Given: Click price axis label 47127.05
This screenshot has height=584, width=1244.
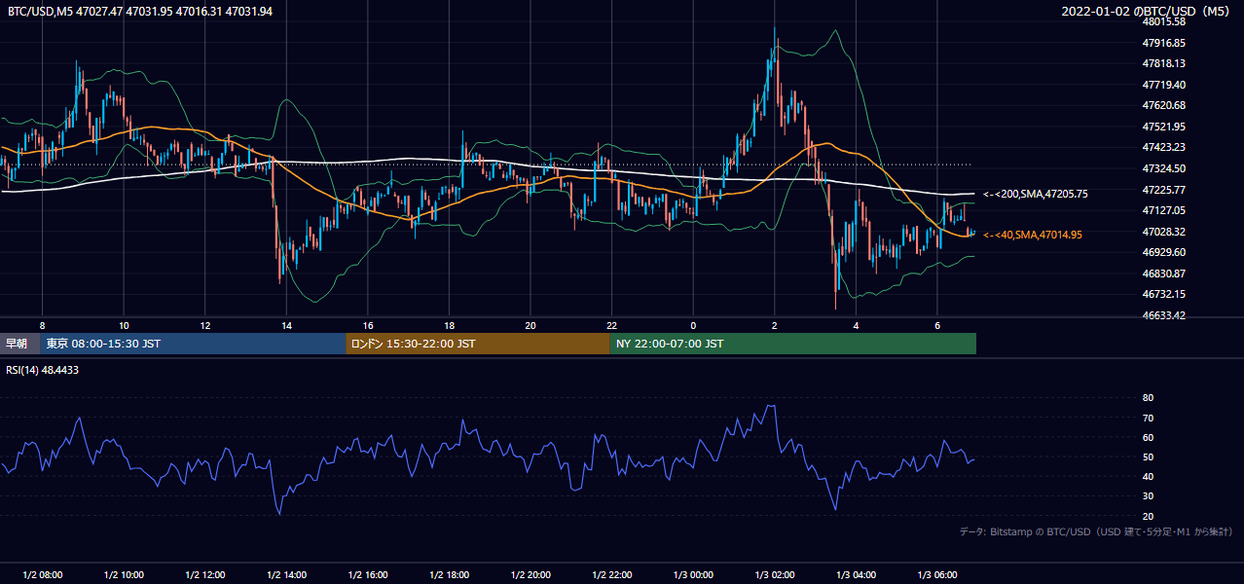Looking at the screenshot, I should click(x=1164, y=210).
